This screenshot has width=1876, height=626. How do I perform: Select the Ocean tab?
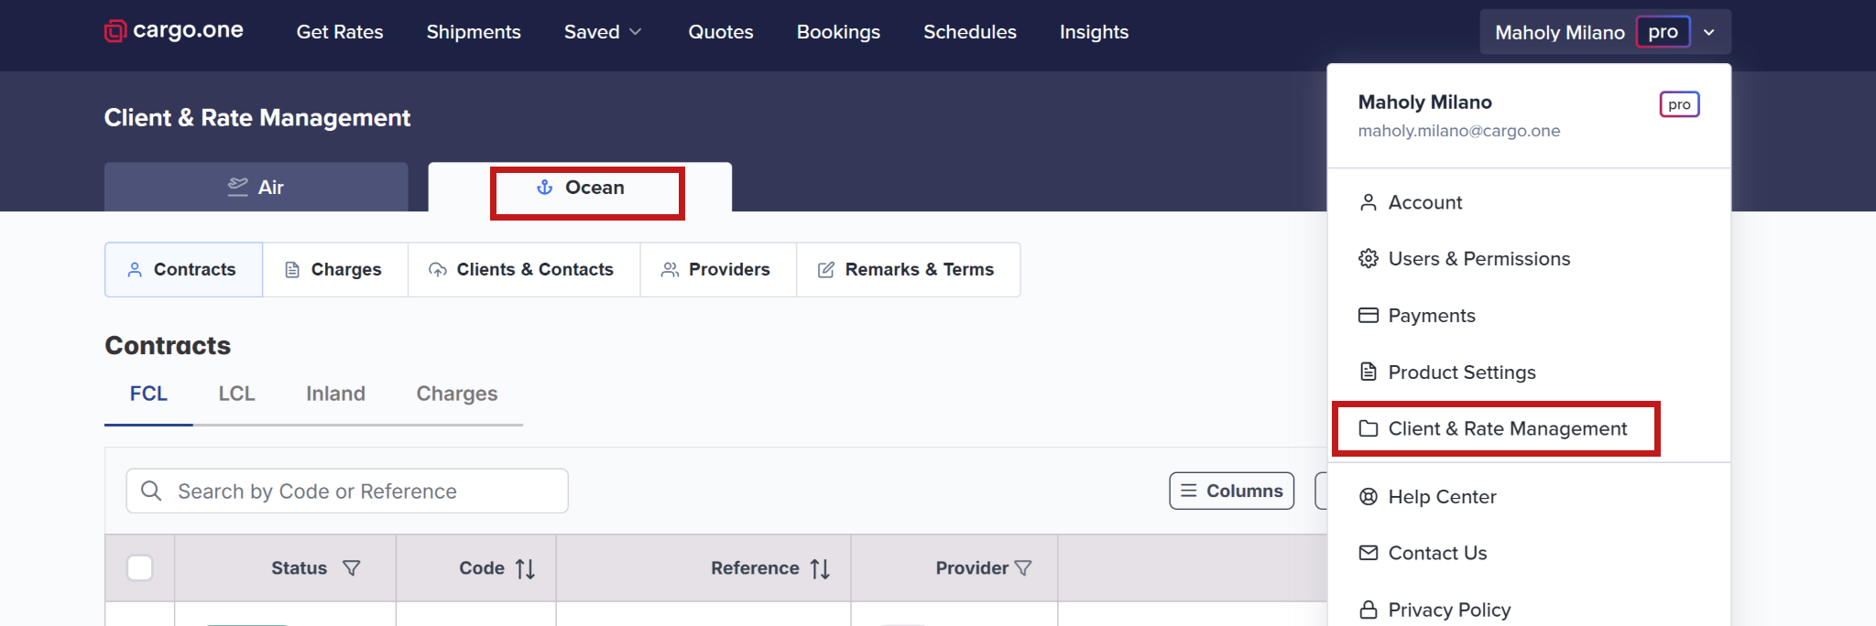click(580, 188)
